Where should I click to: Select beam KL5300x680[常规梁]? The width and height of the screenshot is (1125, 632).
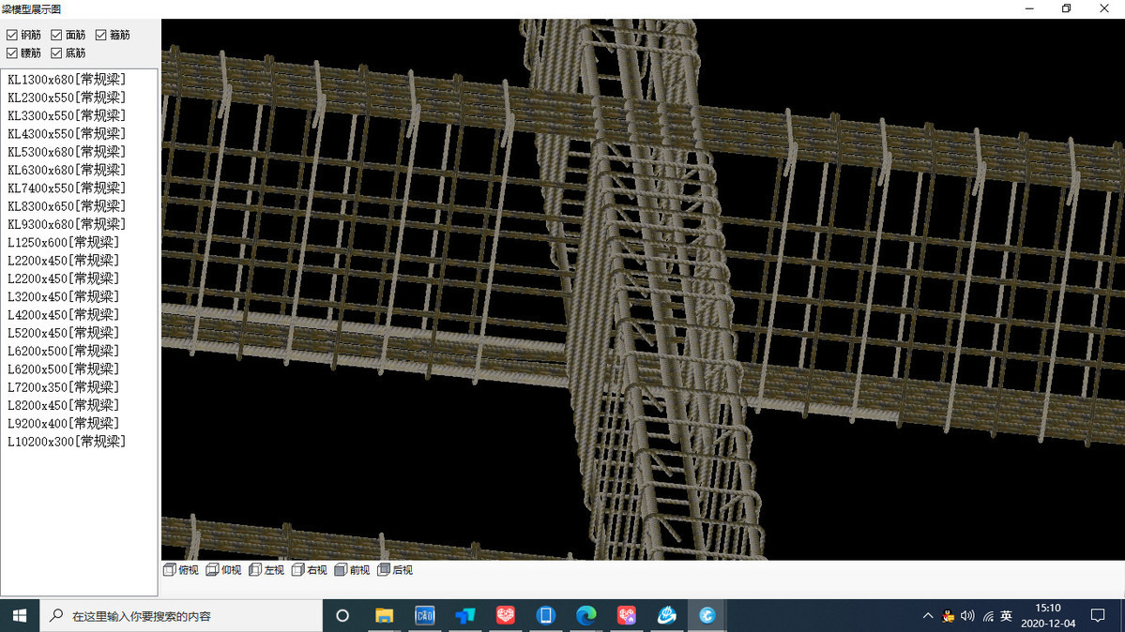click(x=67, y=151)
